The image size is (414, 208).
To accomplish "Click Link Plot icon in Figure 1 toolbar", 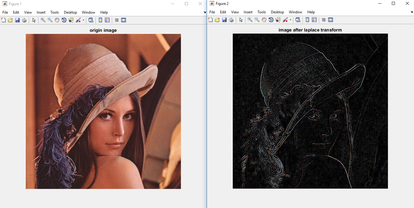I will (x=91, y=20).
